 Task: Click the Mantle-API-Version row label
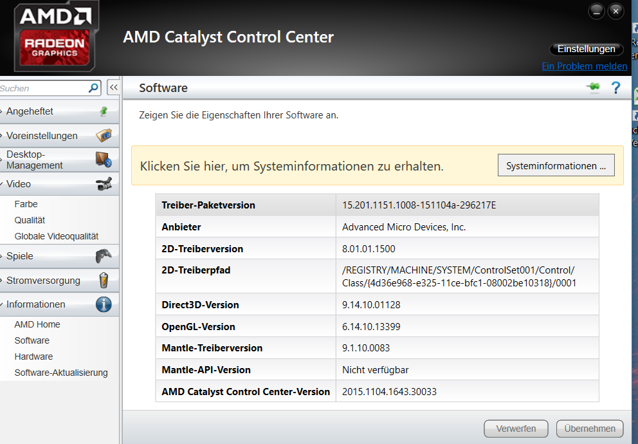click(x=206, y=370)
